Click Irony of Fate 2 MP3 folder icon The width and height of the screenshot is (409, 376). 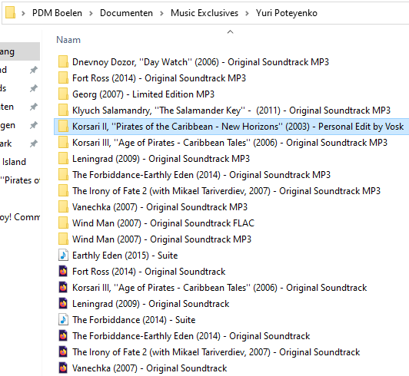click(x=63, y=191)
